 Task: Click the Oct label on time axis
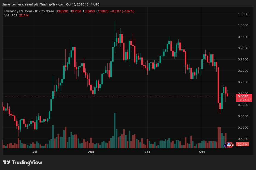click(202, 152)
